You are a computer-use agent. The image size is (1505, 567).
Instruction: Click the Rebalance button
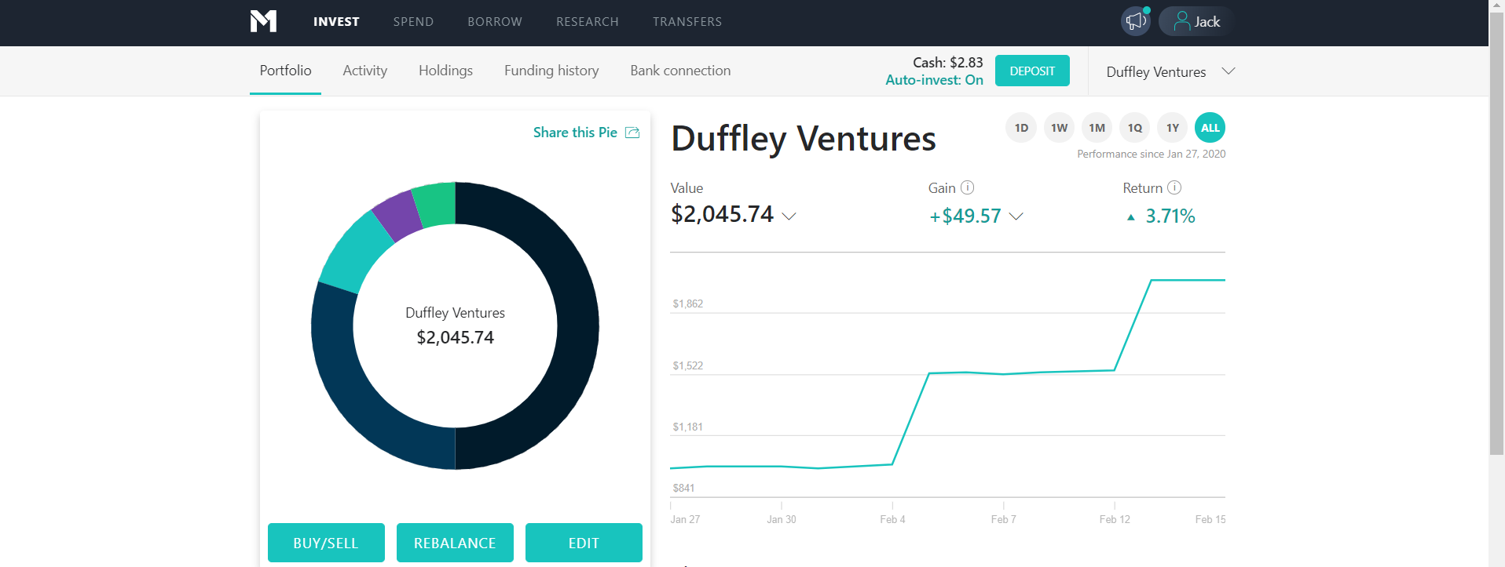pyautogui.click(x=455, y=543)
